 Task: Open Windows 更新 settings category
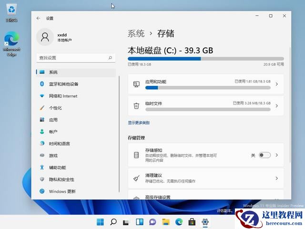76,191
